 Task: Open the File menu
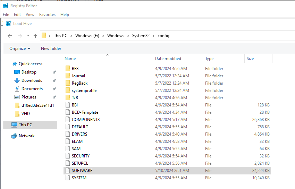[x=6, y=15]
